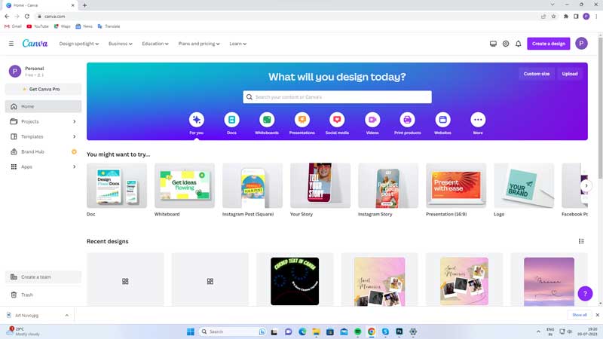Image resolution: width=603 pixels, height=339 pixels.
Task: Open the Doc template thumbnail
Action: click(x=117, y=185)
